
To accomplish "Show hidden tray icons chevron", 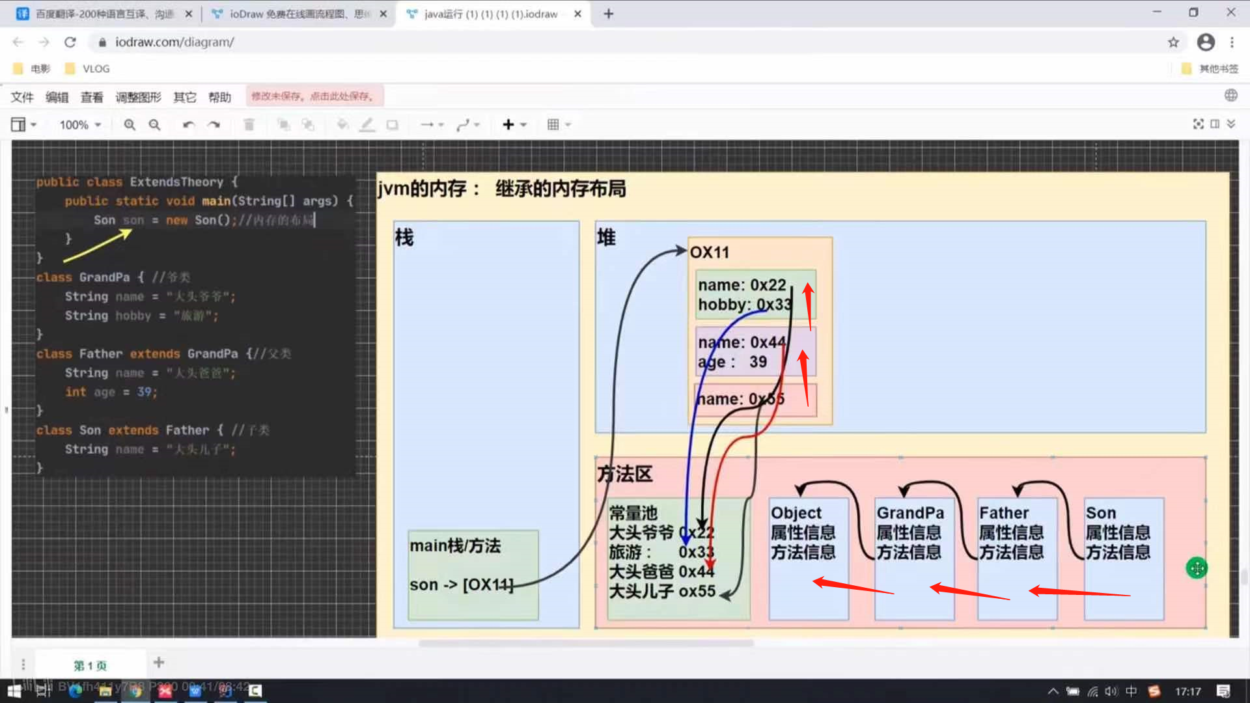I will point(1053,691).
